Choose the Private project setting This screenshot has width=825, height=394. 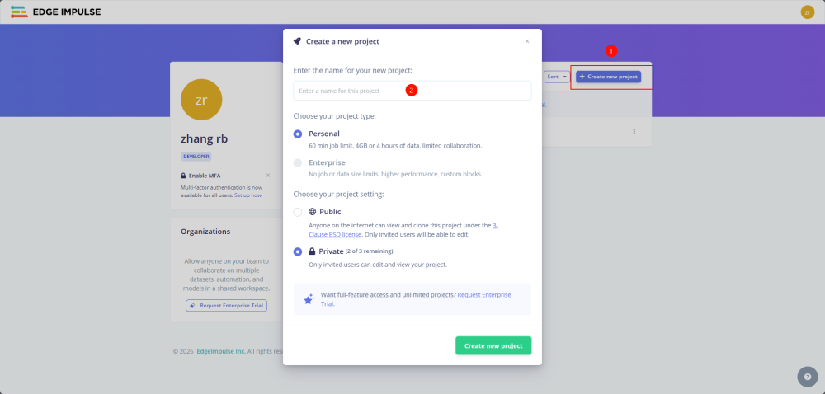point(298,251)
